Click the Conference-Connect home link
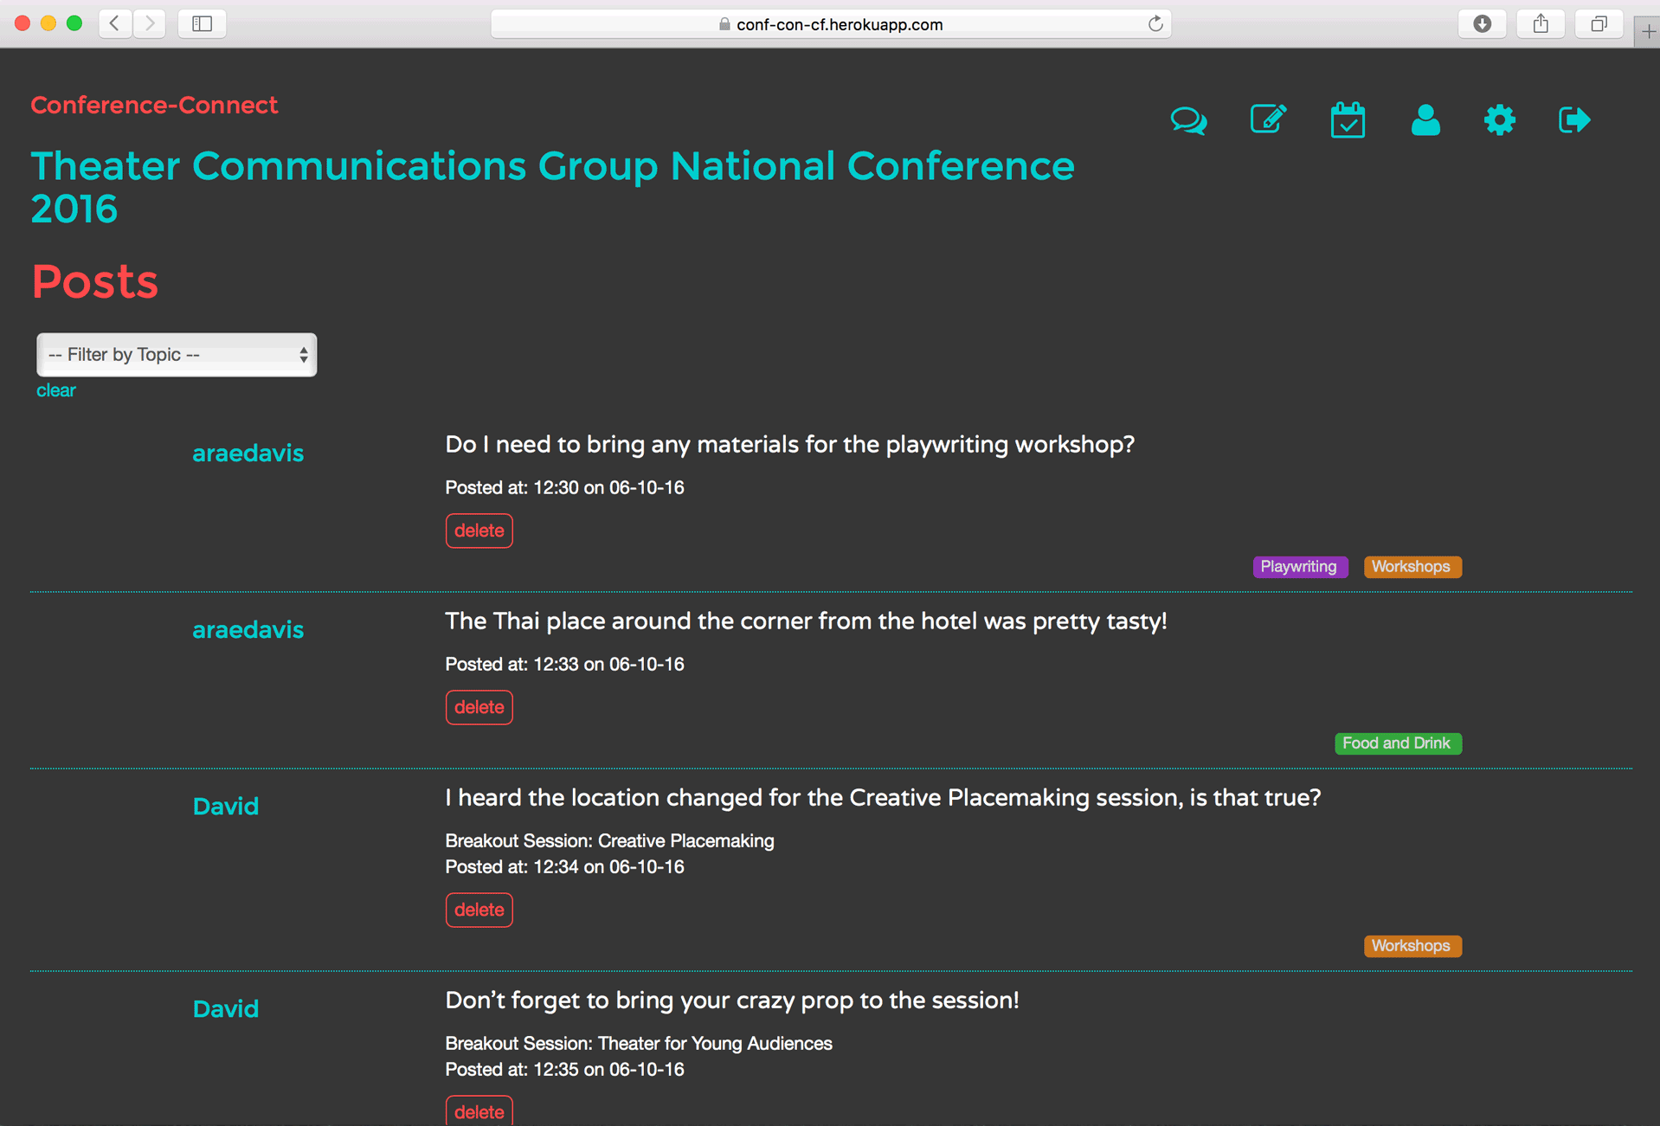The height and width of the screenshot is (1126, 1660). click(154, 105)
